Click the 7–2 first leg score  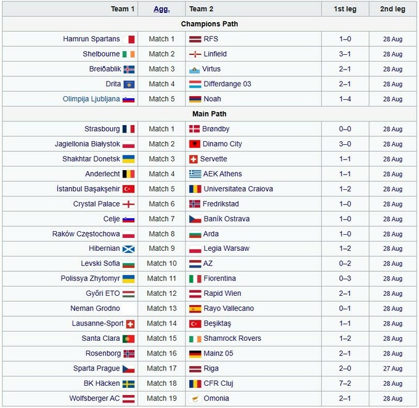[345, 383]
